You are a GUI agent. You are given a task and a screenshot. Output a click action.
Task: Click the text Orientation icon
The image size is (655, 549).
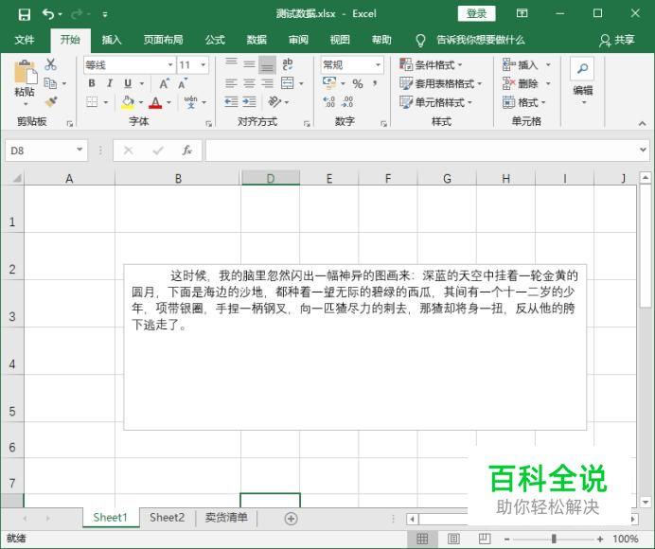(x=274, y=101)
